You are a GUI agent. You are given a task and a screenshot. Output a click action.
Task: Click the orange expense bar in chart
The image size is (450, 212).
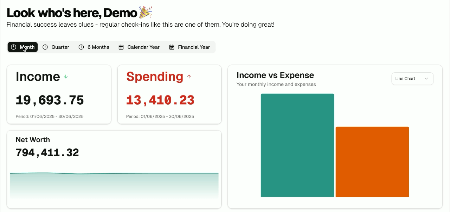point(372,162)
